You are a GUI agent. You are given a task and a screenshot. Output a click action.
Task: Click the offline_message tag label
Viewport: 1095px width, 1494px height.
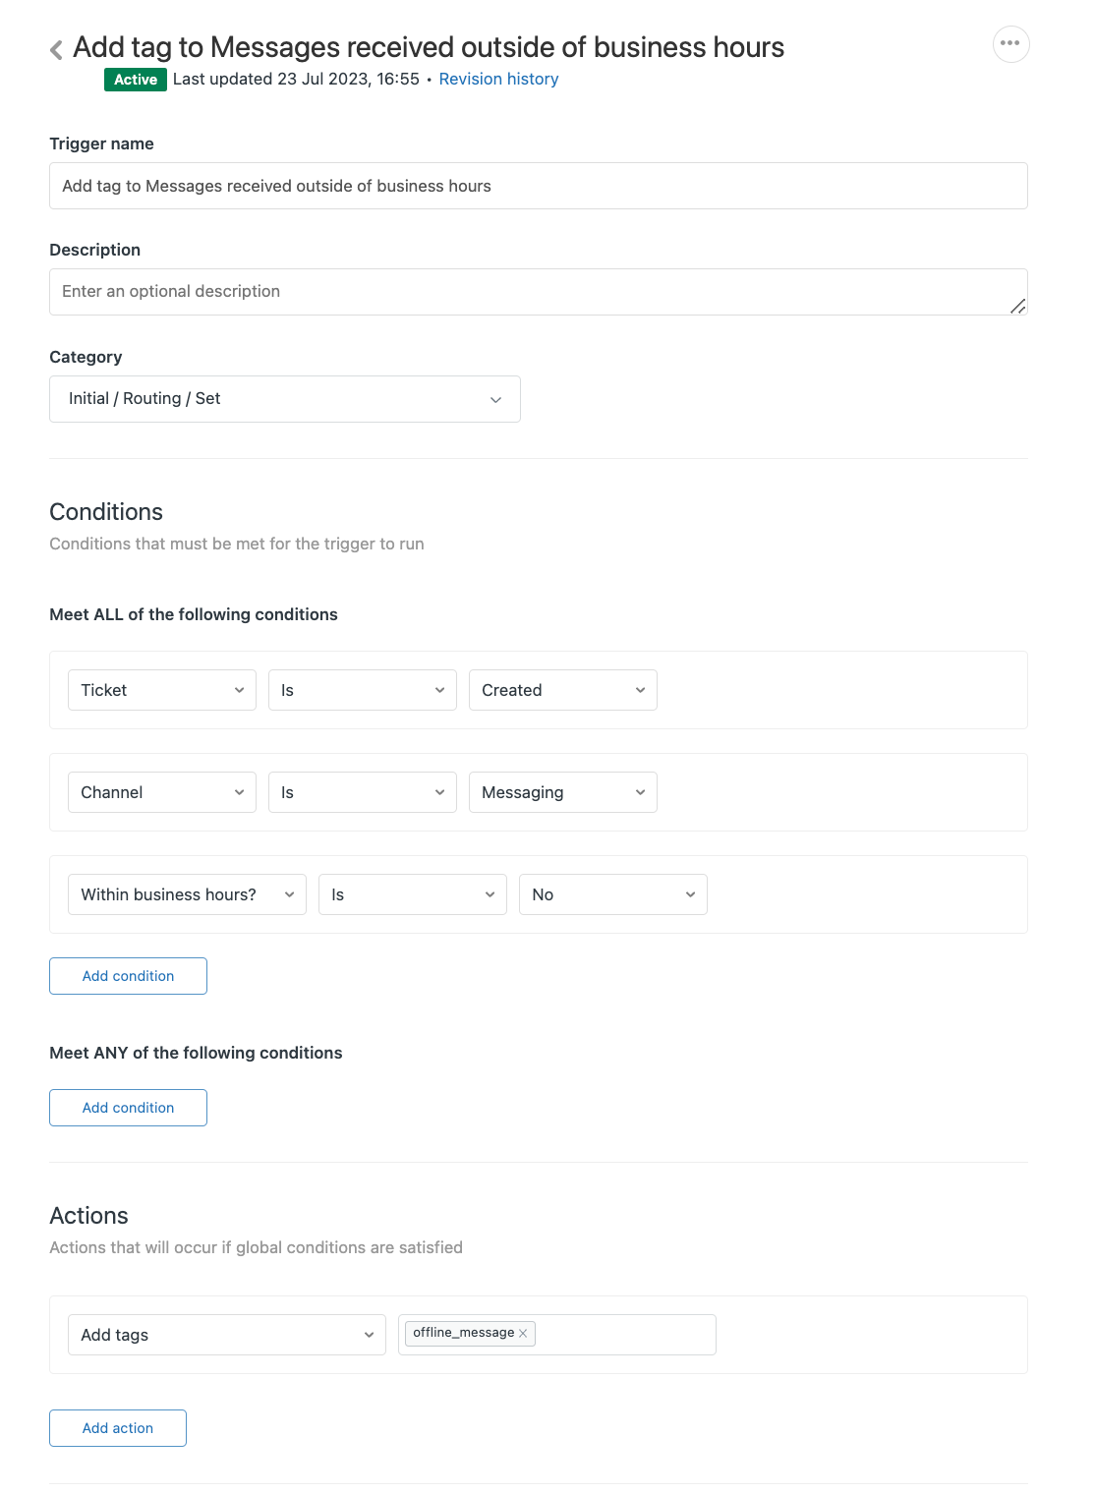[464, 1333]
